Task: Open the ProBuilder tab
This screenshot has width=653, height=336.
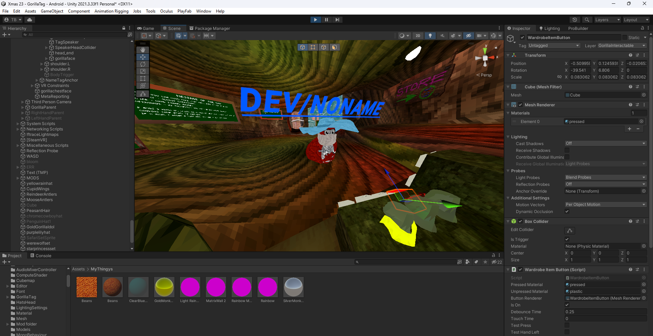Action: 578,28
